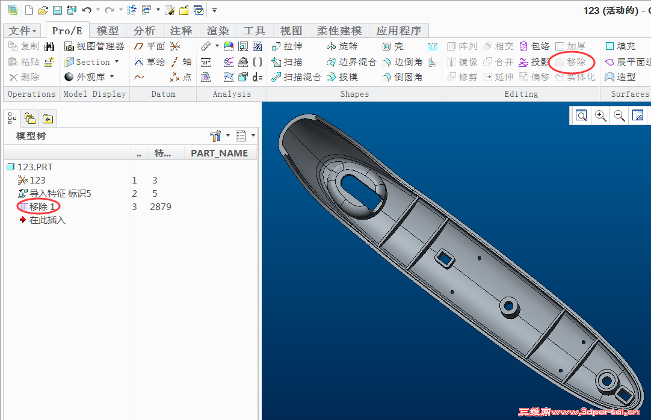Click the 拔模 draft tool
Screen dimensions: 651x420
pyautogui.click(x=342, y=77)
